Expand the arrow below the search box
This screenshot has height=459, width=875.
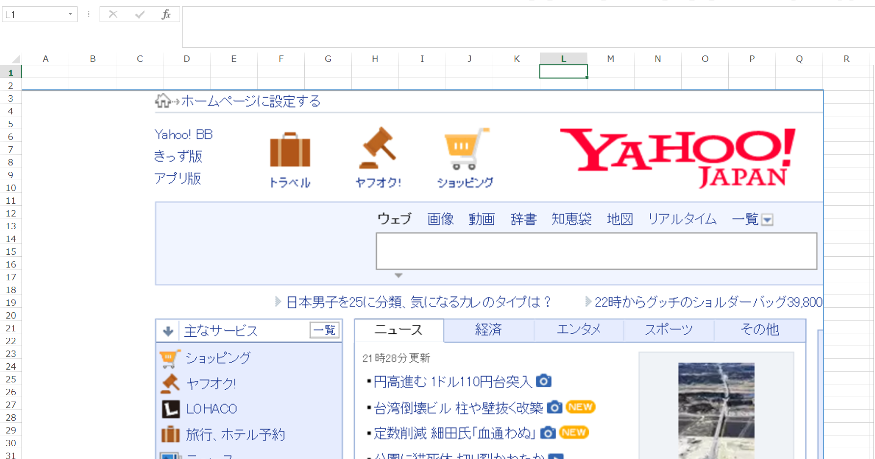(398, 275)
